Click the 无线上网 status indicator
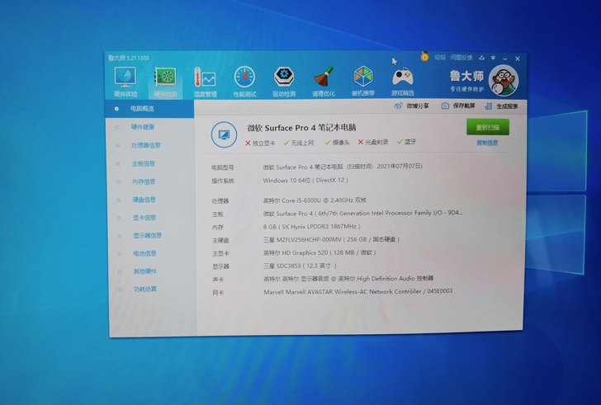This screenshot has width=601, height=405. [298, 143]
